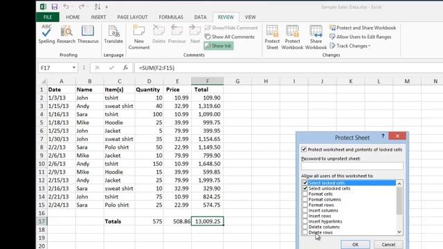Click the Excel application icon in title bar
Image resolution: width=443 pixels, height=249 pixels.
point(43,6)
